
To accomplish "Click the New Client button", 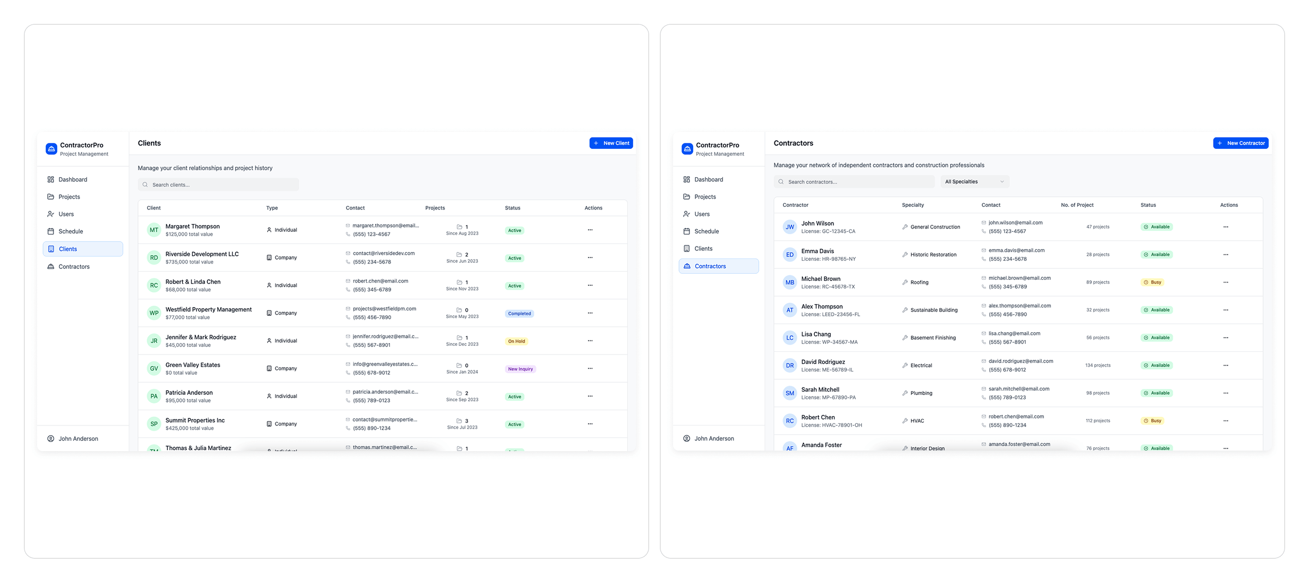I will point(611,143).
